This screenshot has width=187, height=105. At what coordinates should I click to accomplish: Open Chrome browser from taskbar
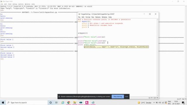click(69, 102)
